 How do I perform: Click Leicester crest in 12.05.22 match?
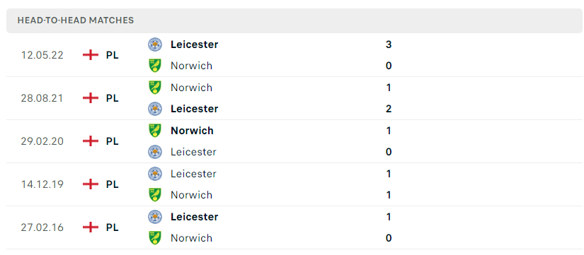[x=154, y=45]
